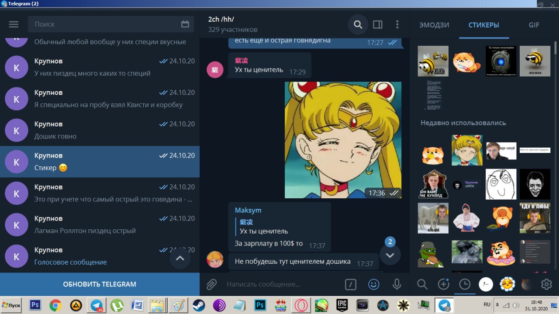Open Tor Browser from the taskbar
559x314 pixels.
219,305
